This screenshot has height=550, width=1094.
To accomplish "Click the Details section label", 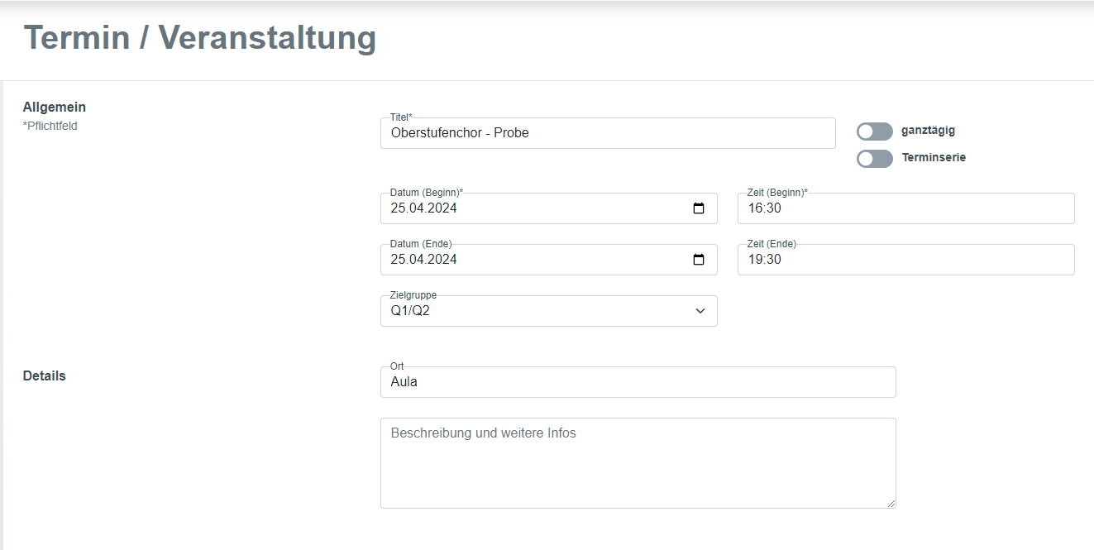I will [x=43, y=375].
